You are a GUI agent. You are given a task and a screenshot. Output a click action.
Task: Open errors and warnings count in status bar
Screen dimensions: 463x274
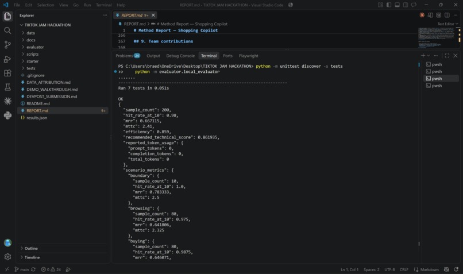click(51, 269)
